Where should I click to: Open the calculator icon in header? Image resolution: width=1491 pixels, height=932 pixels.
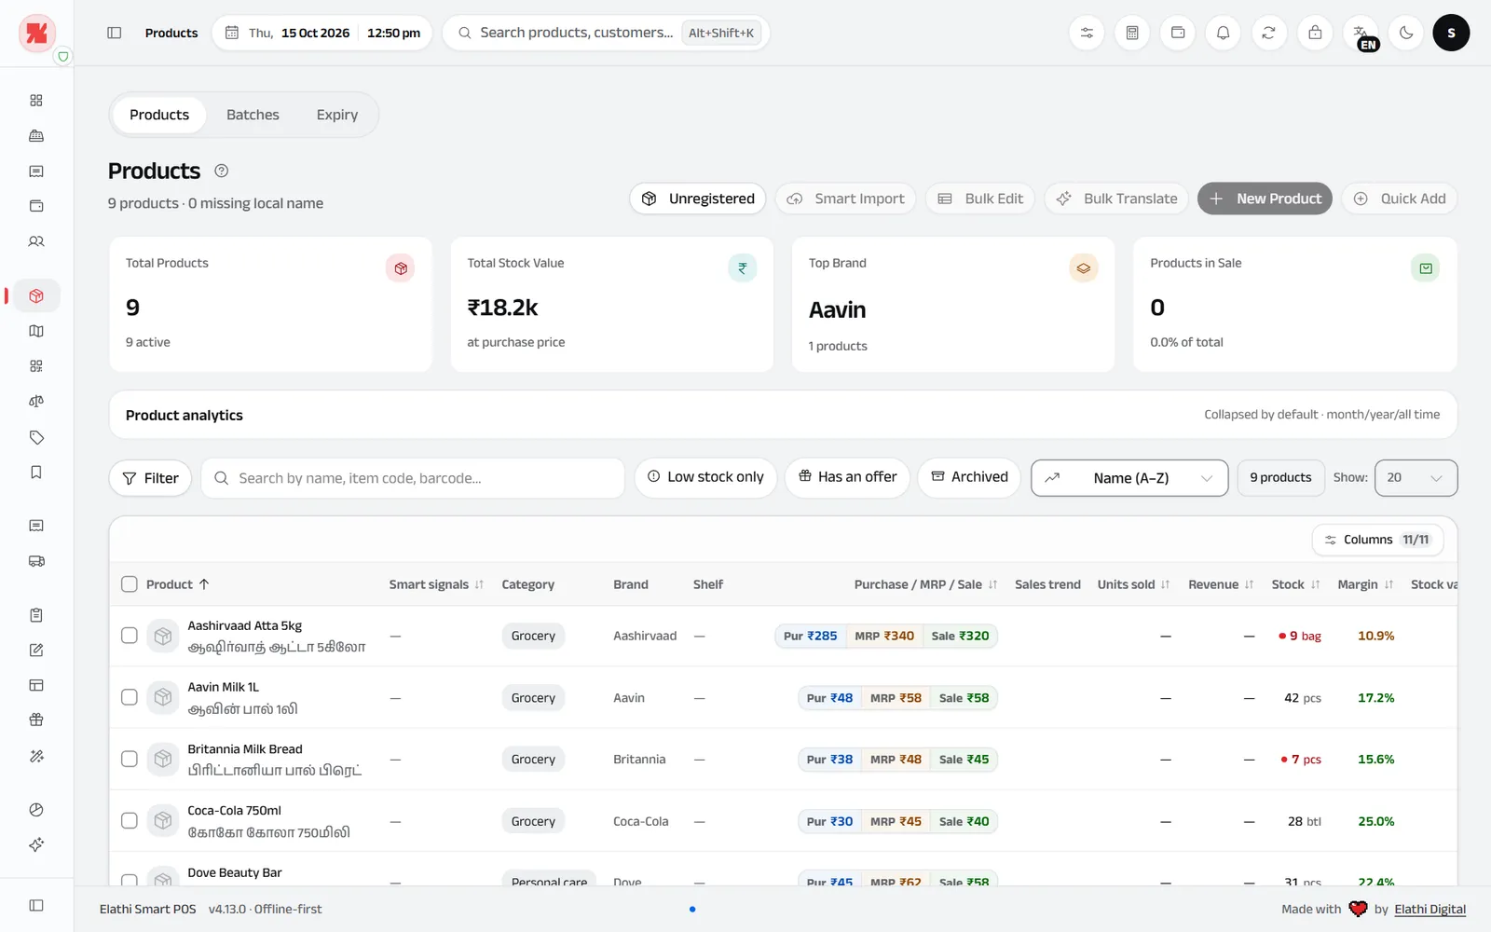(x=1132, y=33)
